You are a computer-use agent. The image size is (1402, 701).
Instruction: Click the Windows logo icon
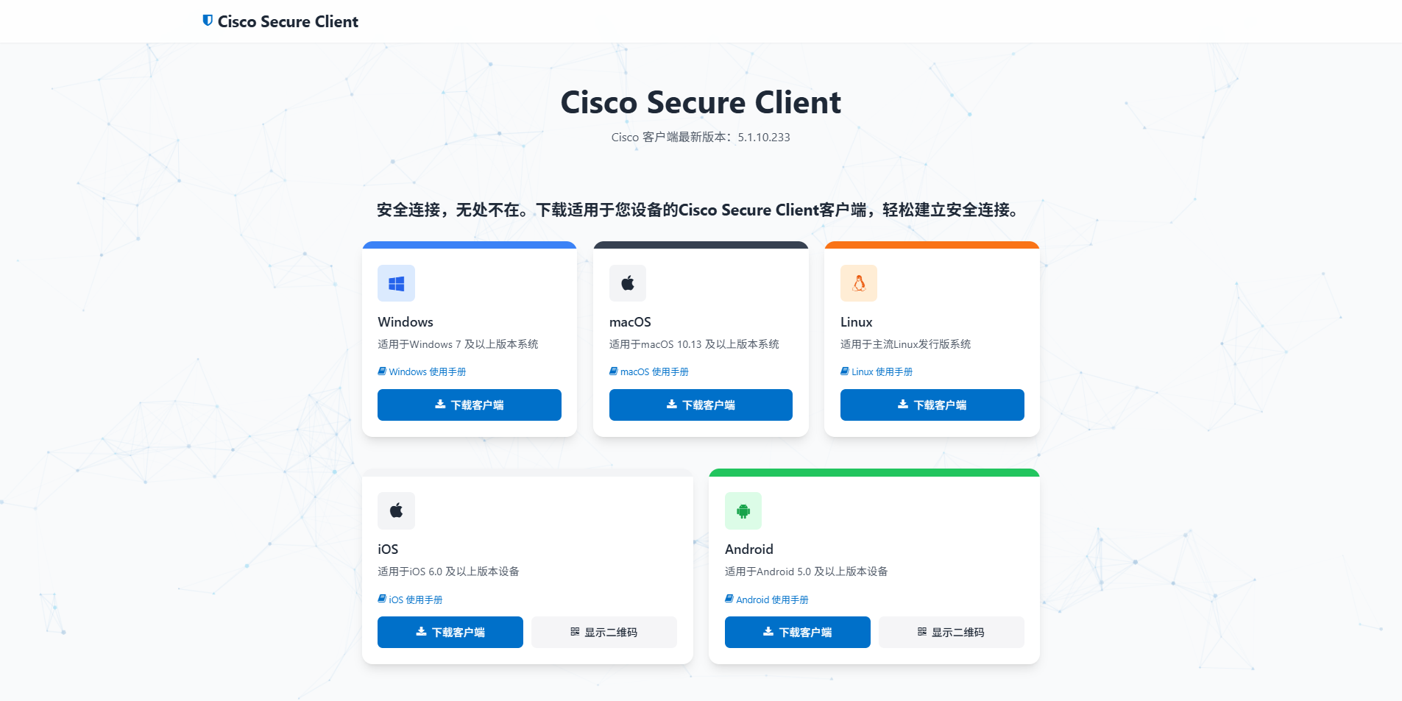point(396,283)
